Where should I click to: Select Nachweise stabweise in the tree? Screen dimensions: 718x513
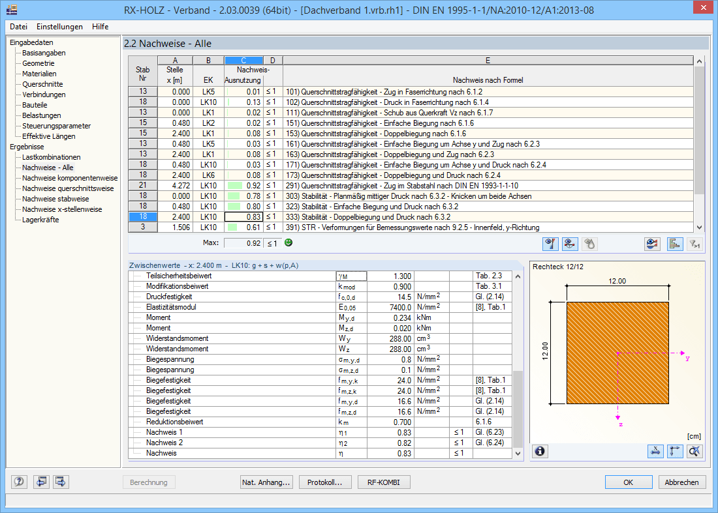[55, 199]
